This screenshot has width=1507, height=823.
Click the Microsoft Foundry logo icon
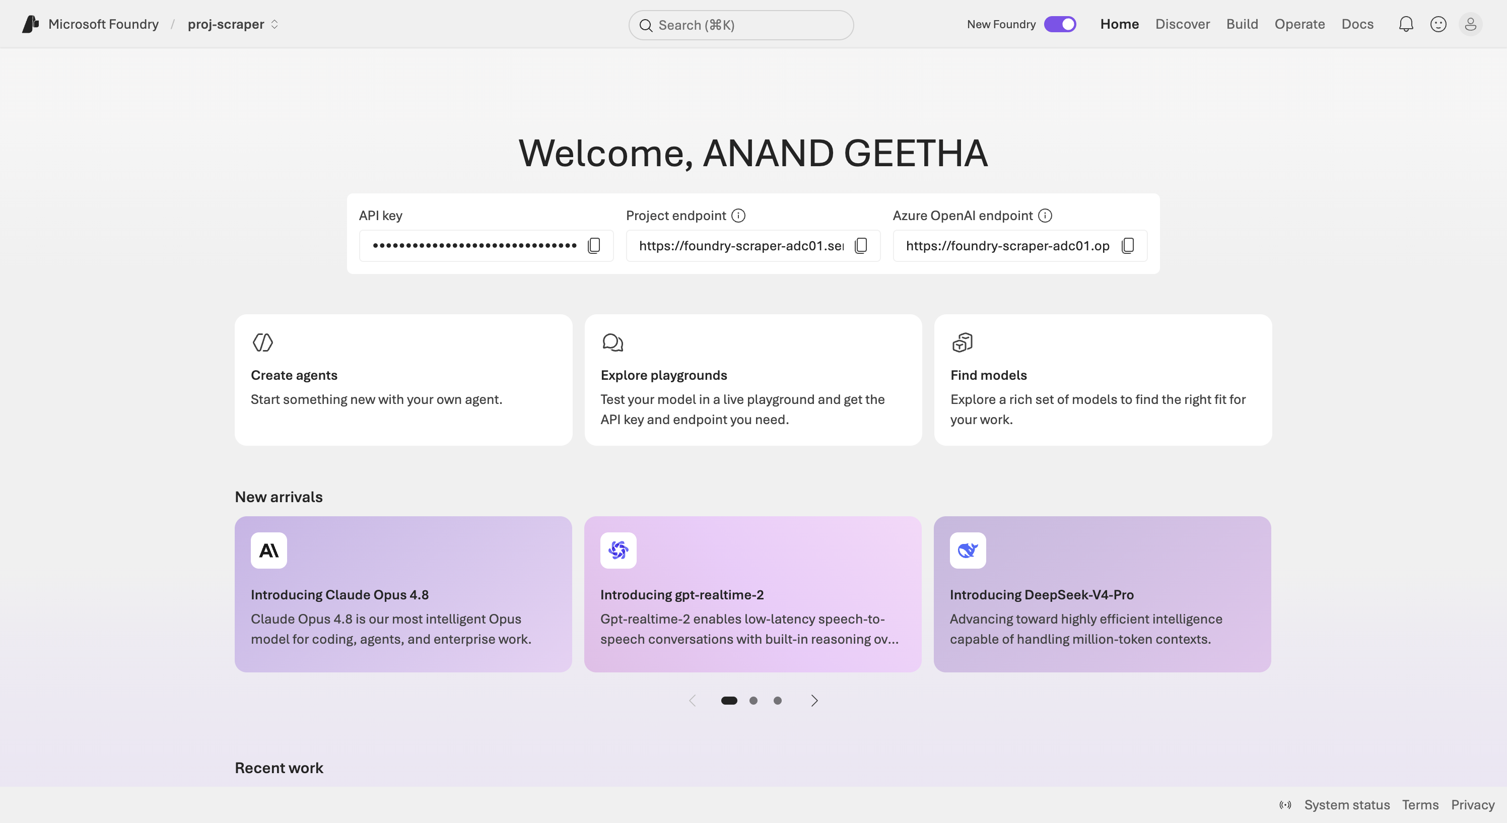pos(30,24)
